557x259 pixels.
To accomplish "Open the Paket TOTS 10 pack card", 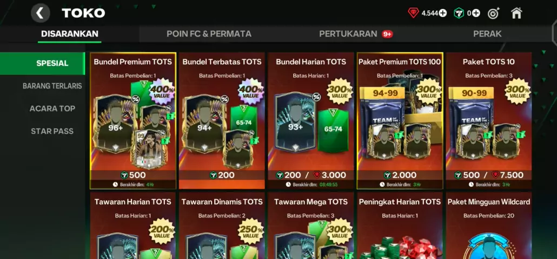I will pos(489,120).
